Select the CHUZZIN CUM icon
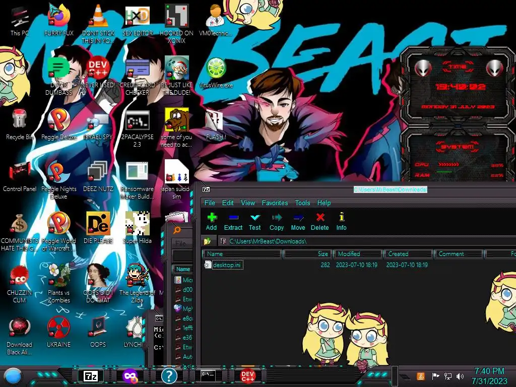Screen dimensions: 516x387 tap(20, 283)
